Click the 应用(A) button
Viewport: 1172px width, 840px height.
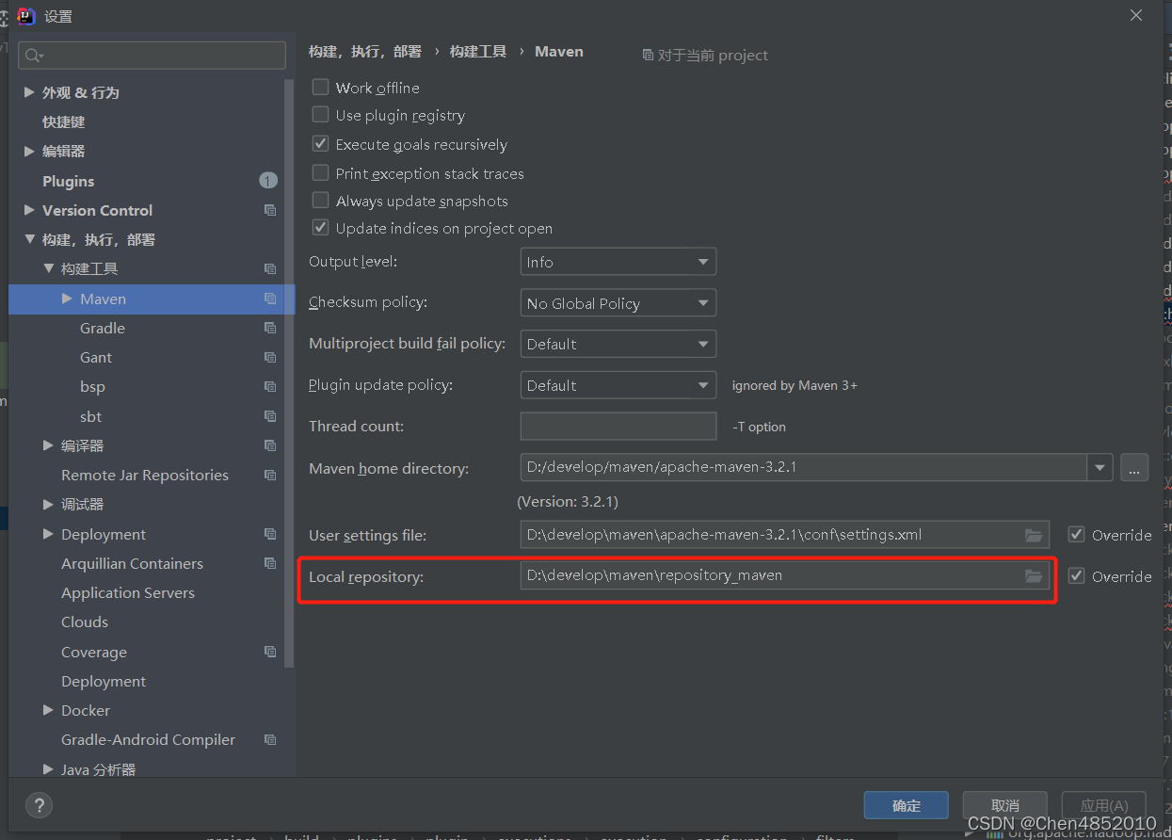[x=1104, y=805]
